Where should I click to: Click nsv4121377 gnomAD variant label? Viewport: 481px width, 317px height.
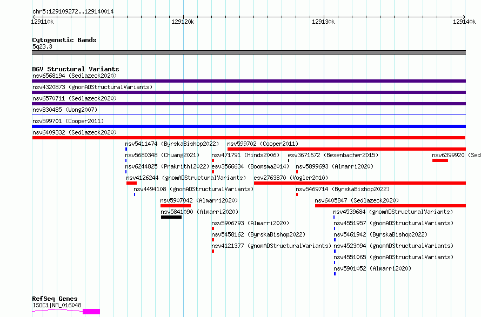[271, 246]
